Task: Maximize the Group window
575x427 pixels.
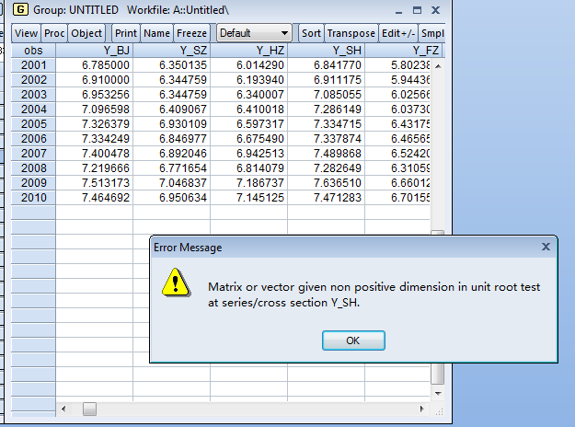Action: point(417,10)
